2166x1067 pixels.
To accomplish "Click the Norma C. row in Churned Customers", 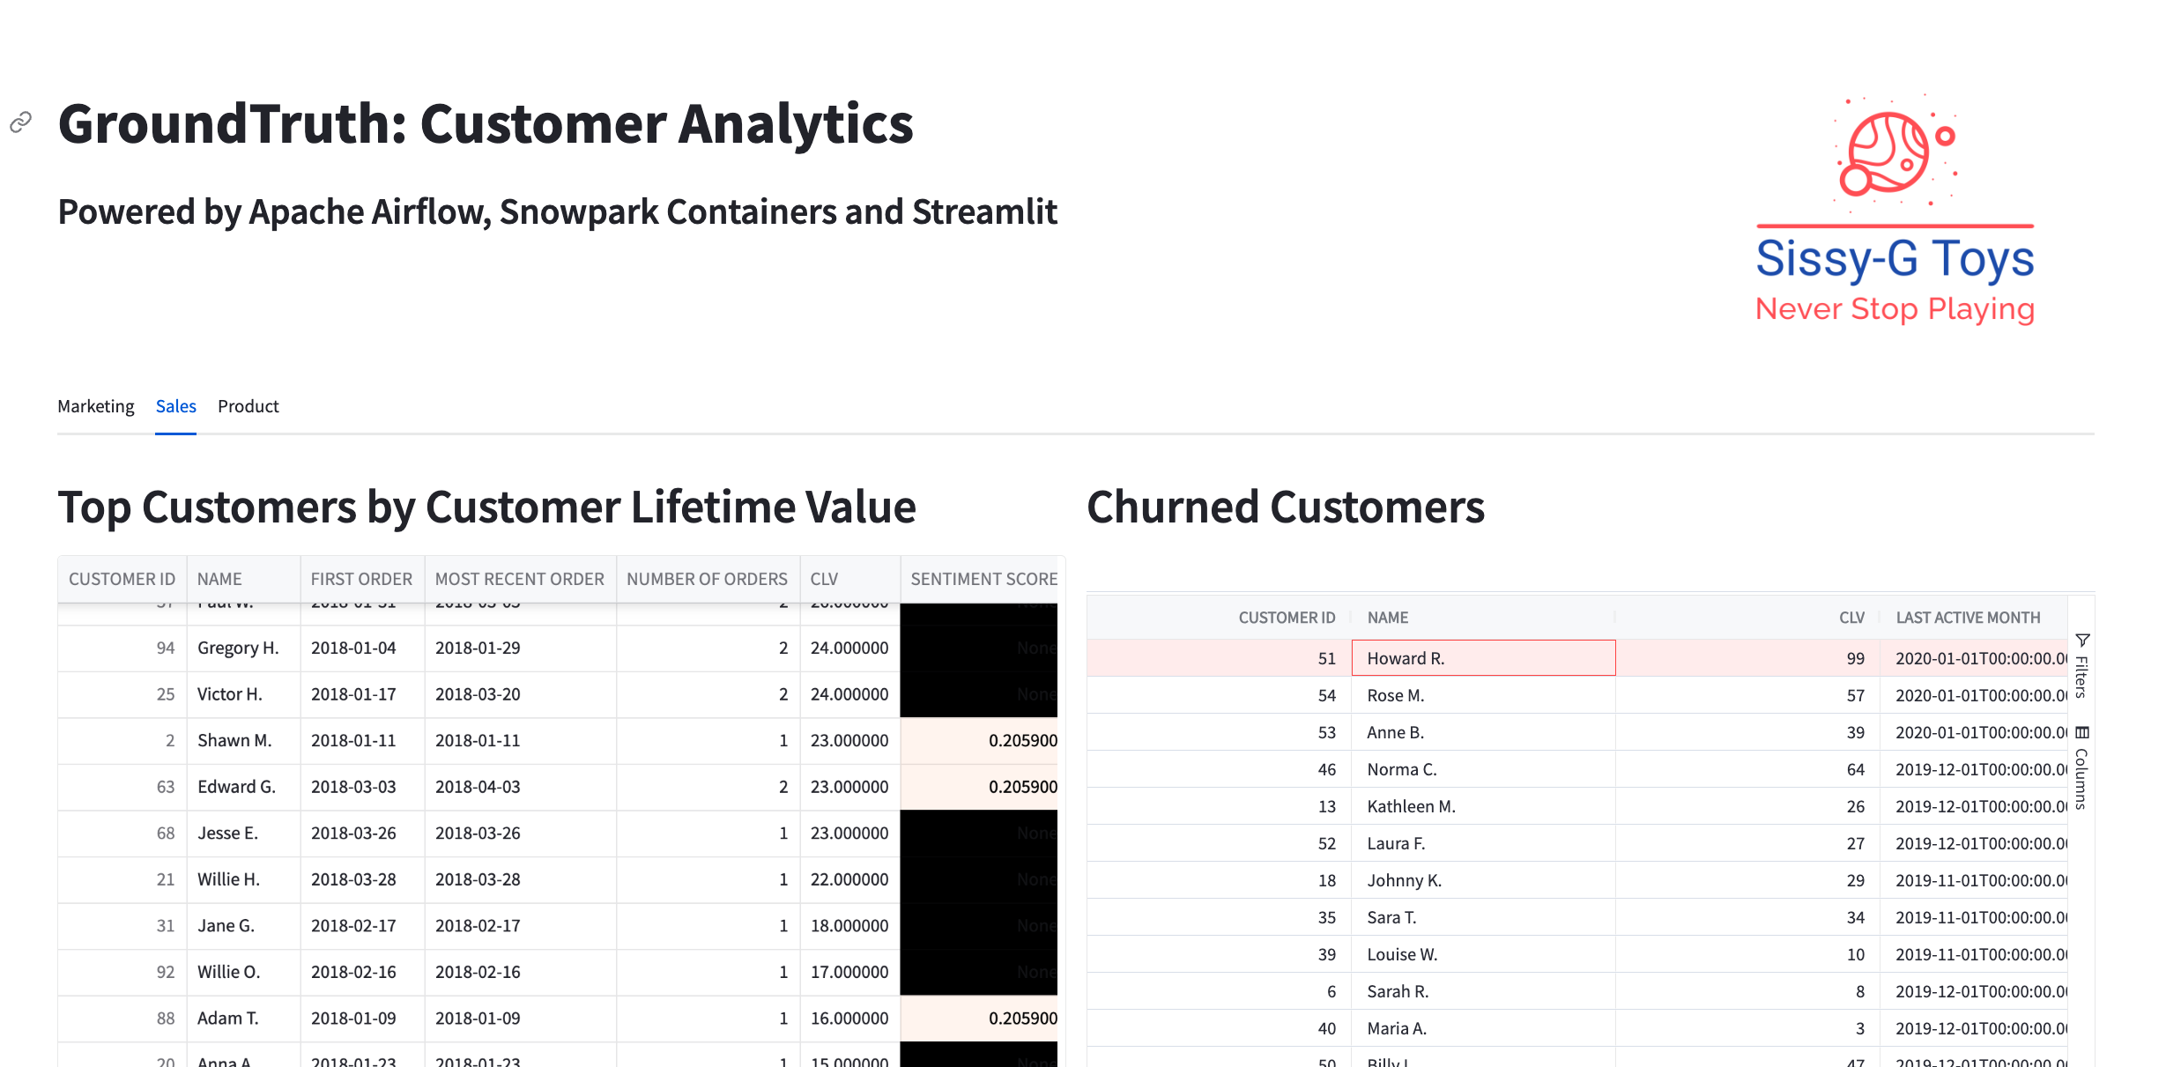I will [x=1483, y=769].
